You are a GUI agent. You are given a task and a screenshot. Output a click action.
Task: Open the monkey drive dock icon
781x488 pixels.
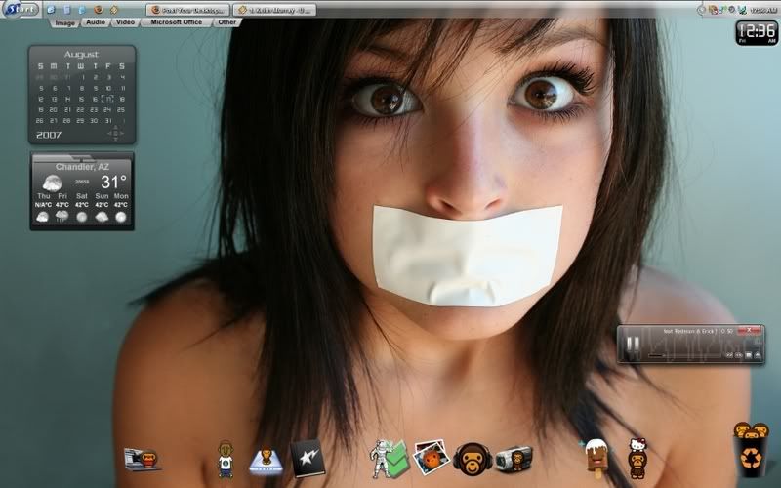coord(266,461)
